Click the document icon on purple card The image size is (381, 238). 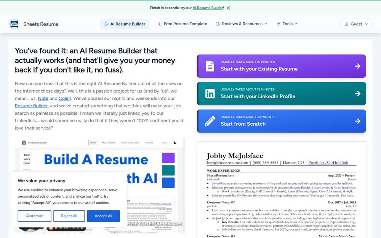point(210,66)
